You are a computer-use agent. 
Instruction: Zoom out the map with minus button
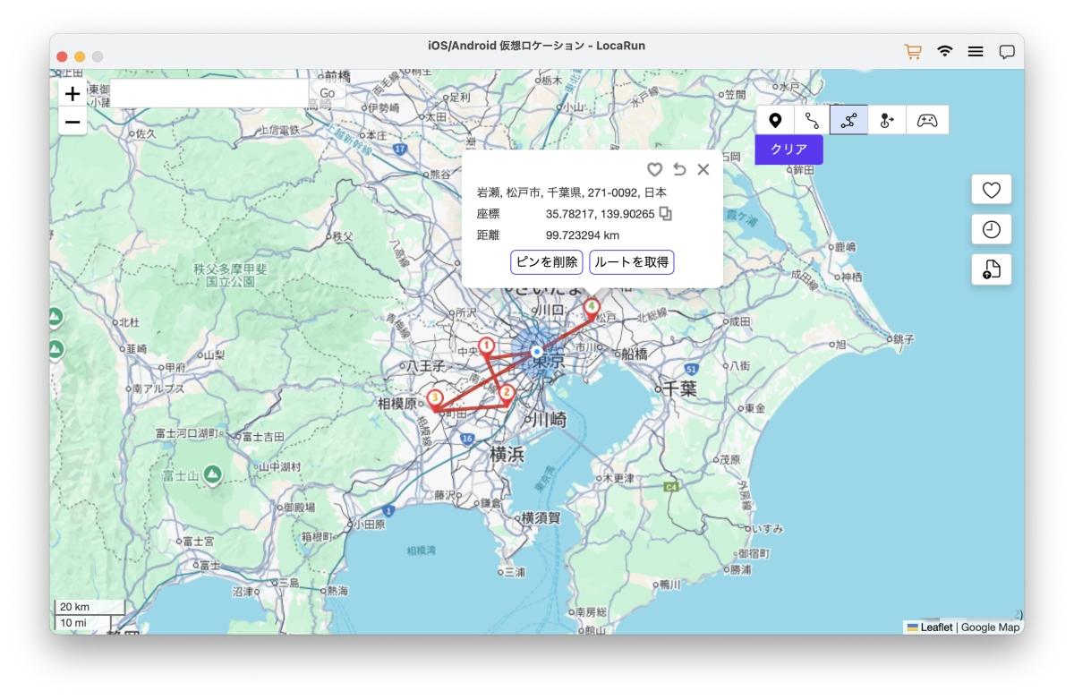(x=73, y=121)
